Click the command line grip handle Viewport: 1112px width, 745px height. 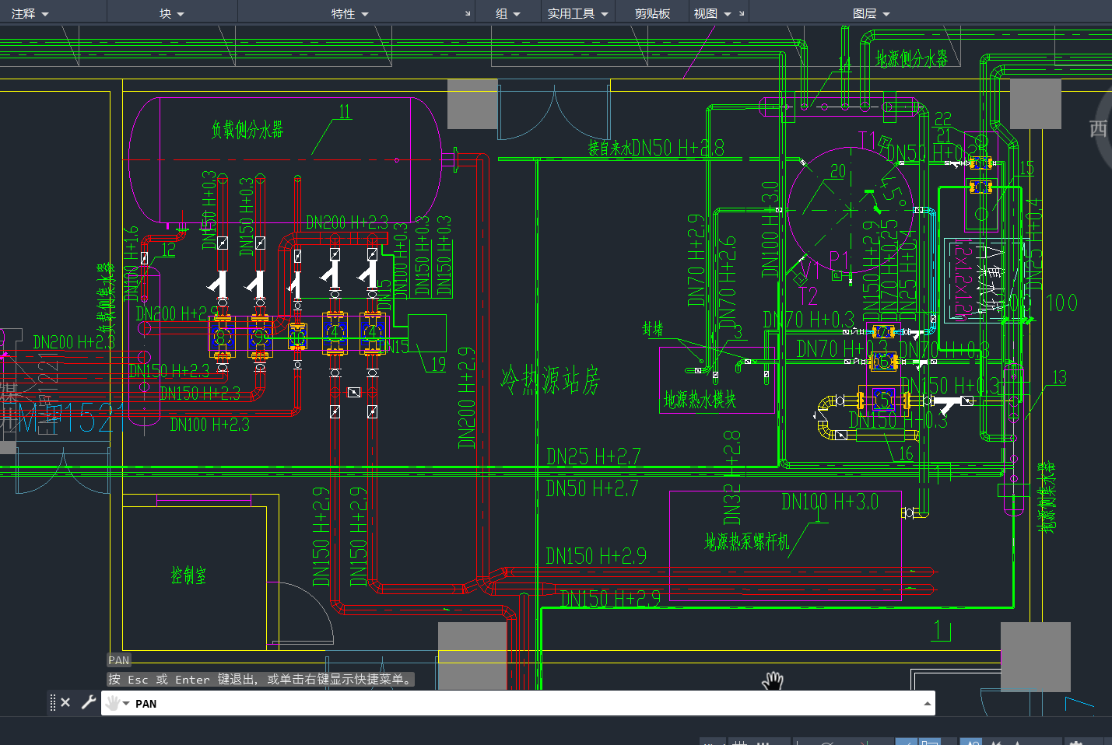(53, 703)
